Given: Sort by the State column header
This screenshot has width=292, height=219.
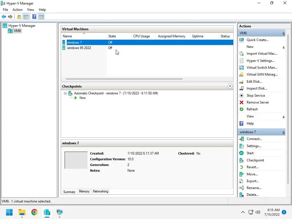Looking at the screenshot, I should [x=119, y=36].
